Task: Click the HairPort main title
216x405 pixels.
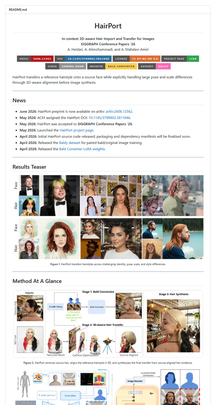Action: tap(108, 26)
